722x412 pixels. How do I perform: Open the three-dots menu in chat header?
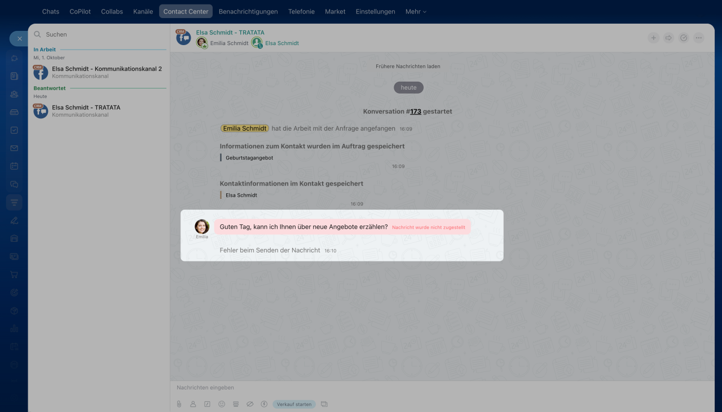pyautogui.click(x=699, y=38)
